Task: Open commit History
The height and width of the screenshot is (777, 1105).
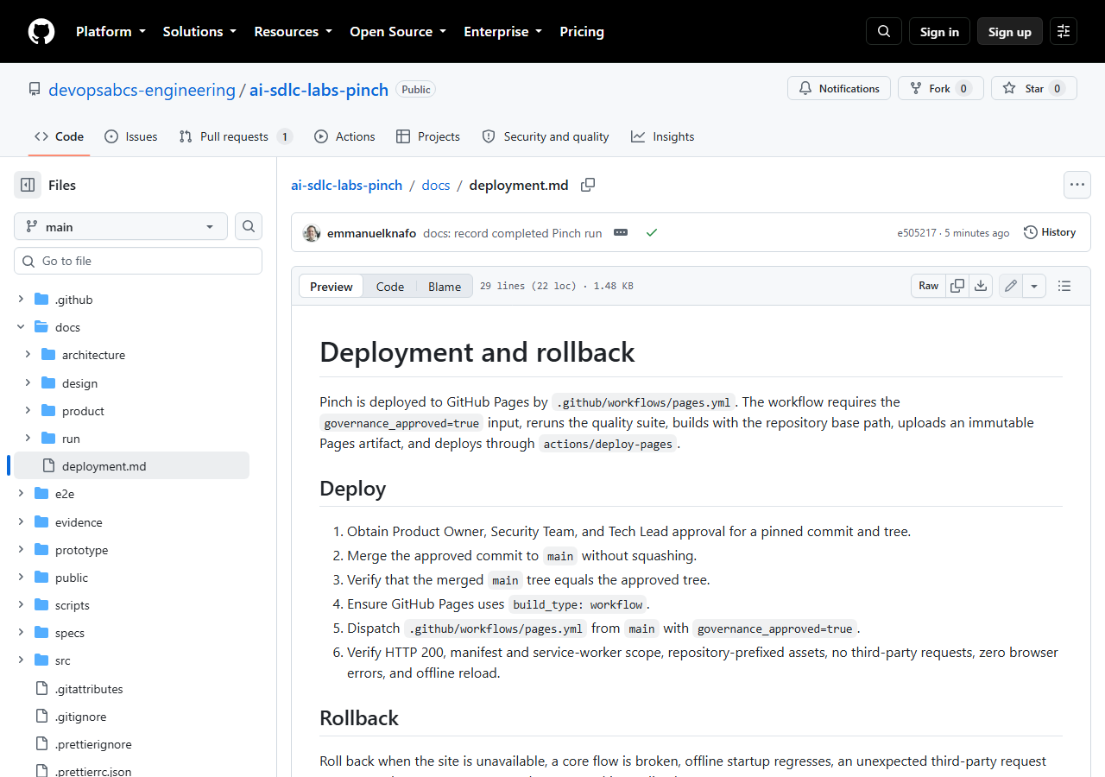Action: [1050, 232]
